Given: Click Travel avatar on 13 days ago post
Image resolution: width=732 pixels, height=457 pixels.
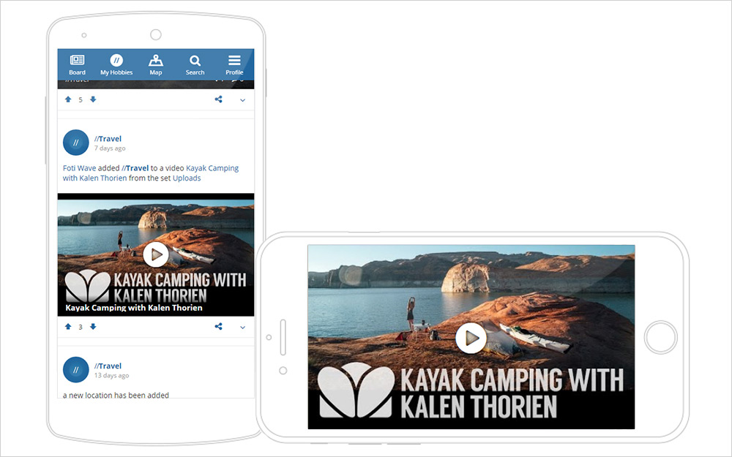Looking at the screenshot, I should point(75,370).
